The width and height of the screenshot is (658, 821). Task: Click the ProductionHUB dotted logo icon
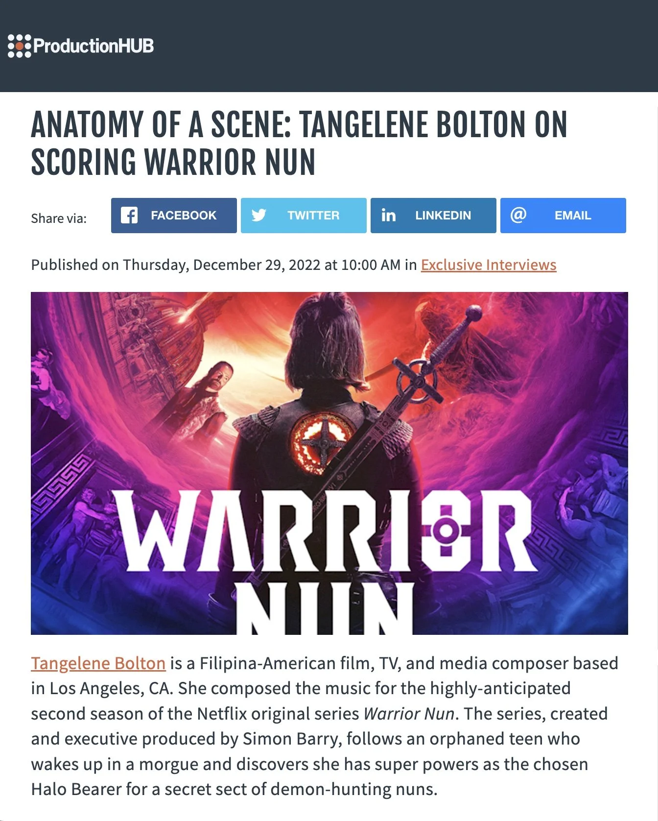coord(19,46)
